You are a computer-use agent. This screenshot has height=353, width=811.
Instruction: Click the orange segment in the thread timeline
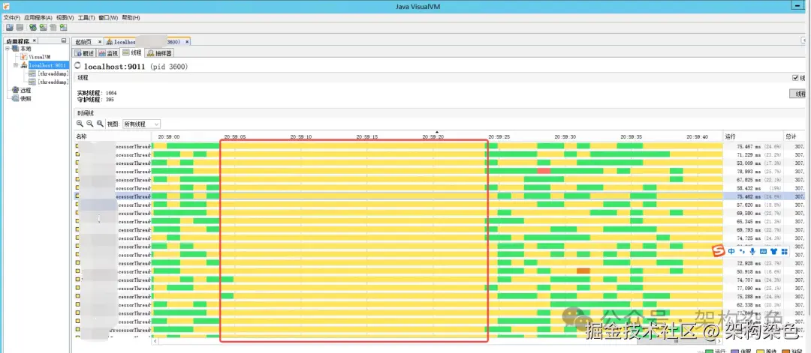[x=583, y=271]
